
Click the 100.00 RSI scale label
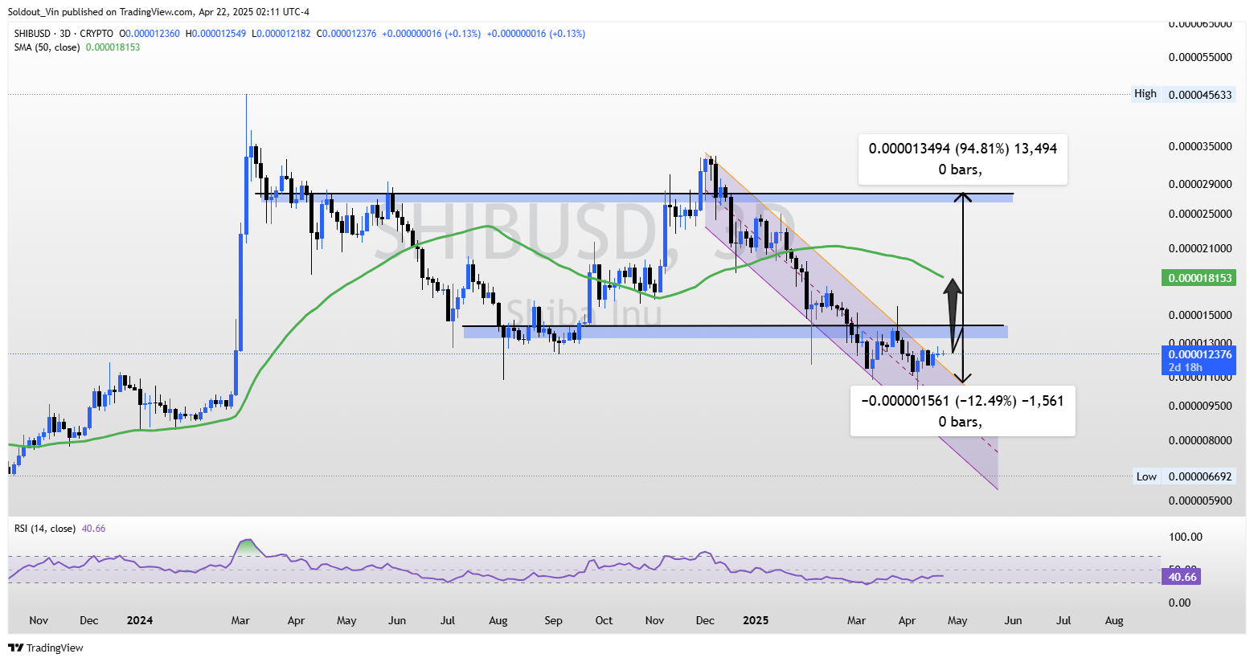pos(1185,537)
